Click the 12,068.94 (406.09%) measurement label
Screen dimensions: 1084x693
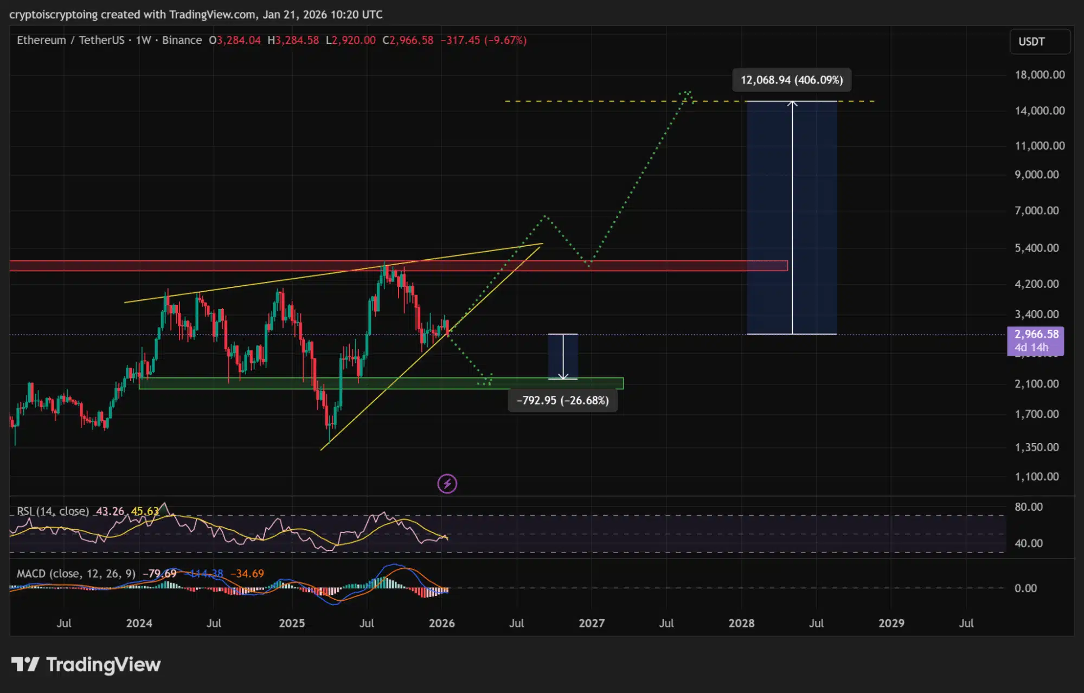pos(791,80)
